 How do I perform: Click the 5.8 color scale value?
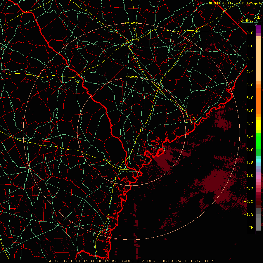250,98
